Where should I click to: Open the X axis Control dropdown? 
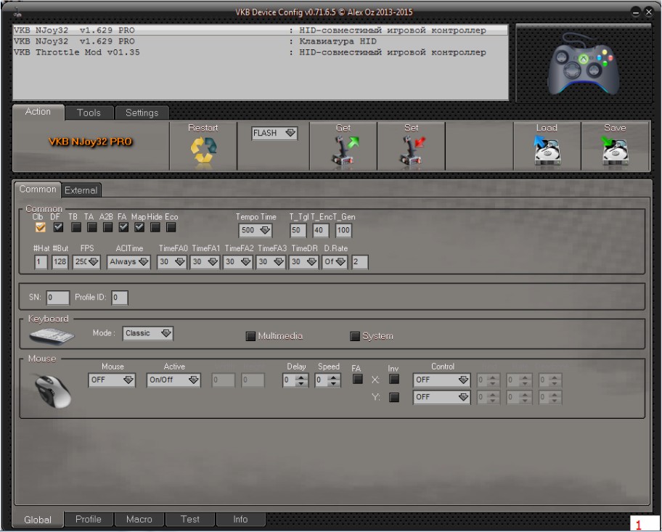point(441,380)
